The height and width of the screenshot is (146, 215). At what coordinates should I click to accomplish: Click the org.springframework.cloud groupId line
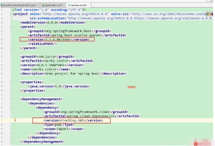coord(86,112)
